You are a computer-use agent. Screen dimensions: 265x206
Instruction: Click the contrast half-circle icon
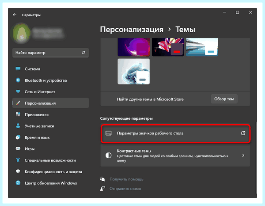point(109,156)
